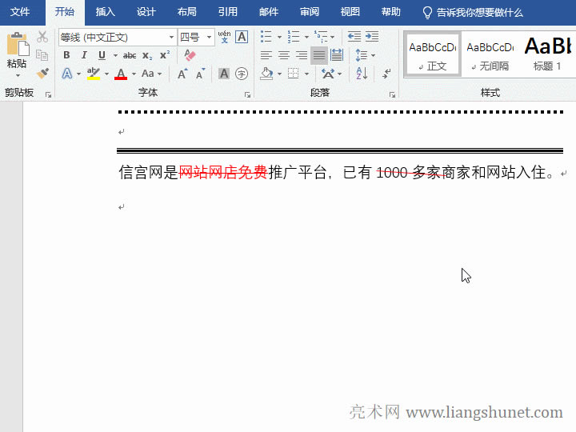Clear all formatting with the eraser icon
Image resolution: width=576 pixels, height=432 pixels.
190,55
